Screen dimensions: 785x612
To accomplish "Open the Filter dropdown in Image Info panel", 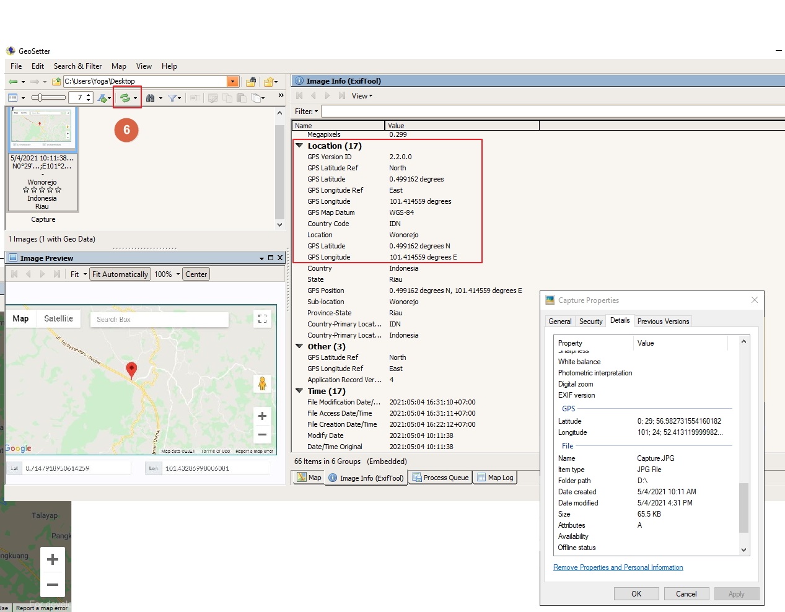I will pyautogui.click(x=305, y=111).
